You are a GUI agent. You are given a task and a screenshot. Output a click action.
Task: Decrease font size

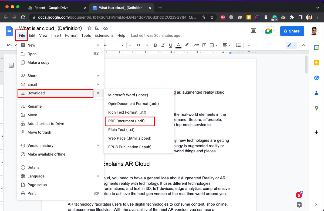click(x=130, y=45)
